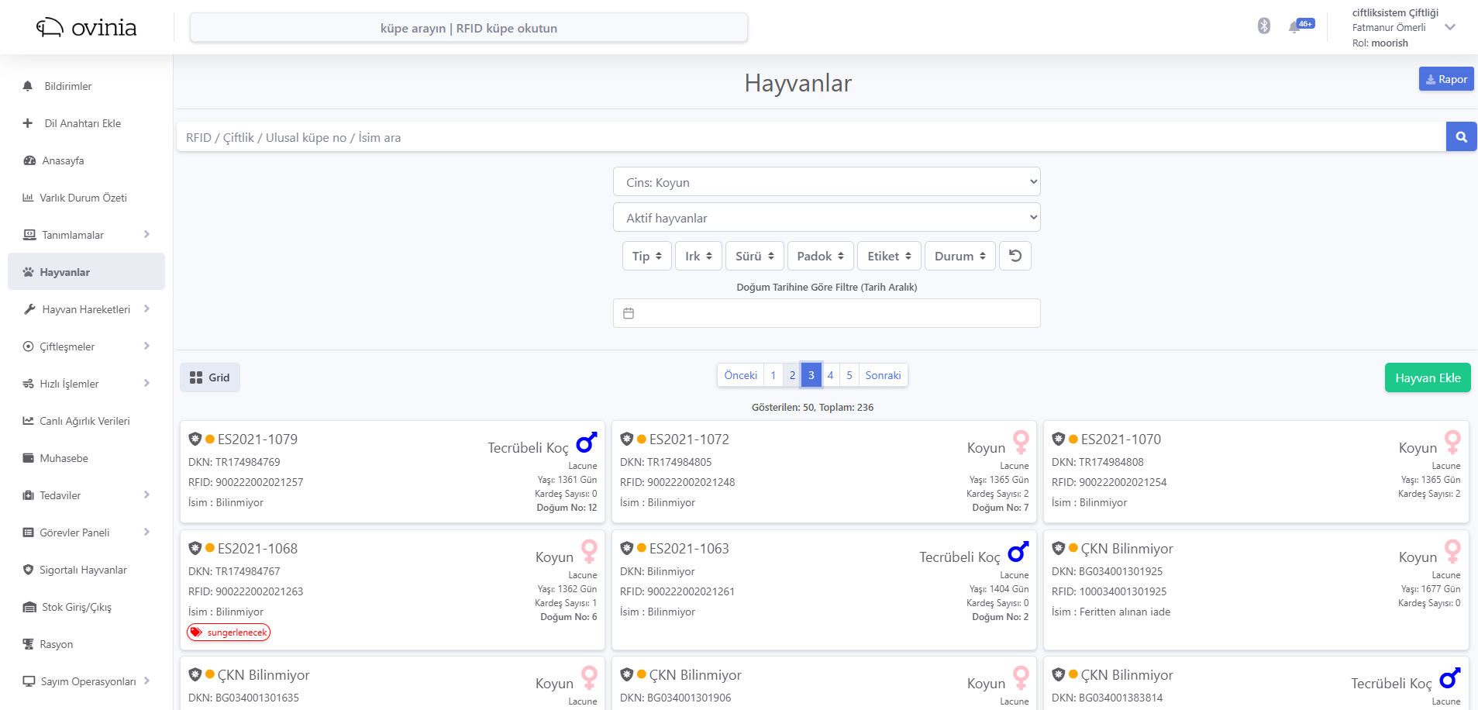The image size is (1478, 710).
Task: Click the Hayvan Hareketleri wrench icon
Action: [x=29, y=309]
